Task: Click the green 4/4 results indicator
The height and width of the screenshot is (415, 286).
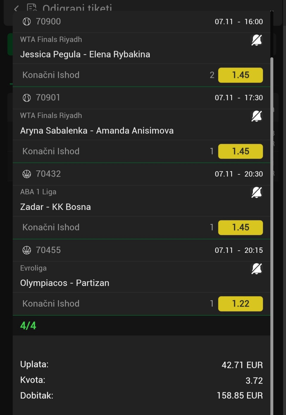Action: click(28, 326)
